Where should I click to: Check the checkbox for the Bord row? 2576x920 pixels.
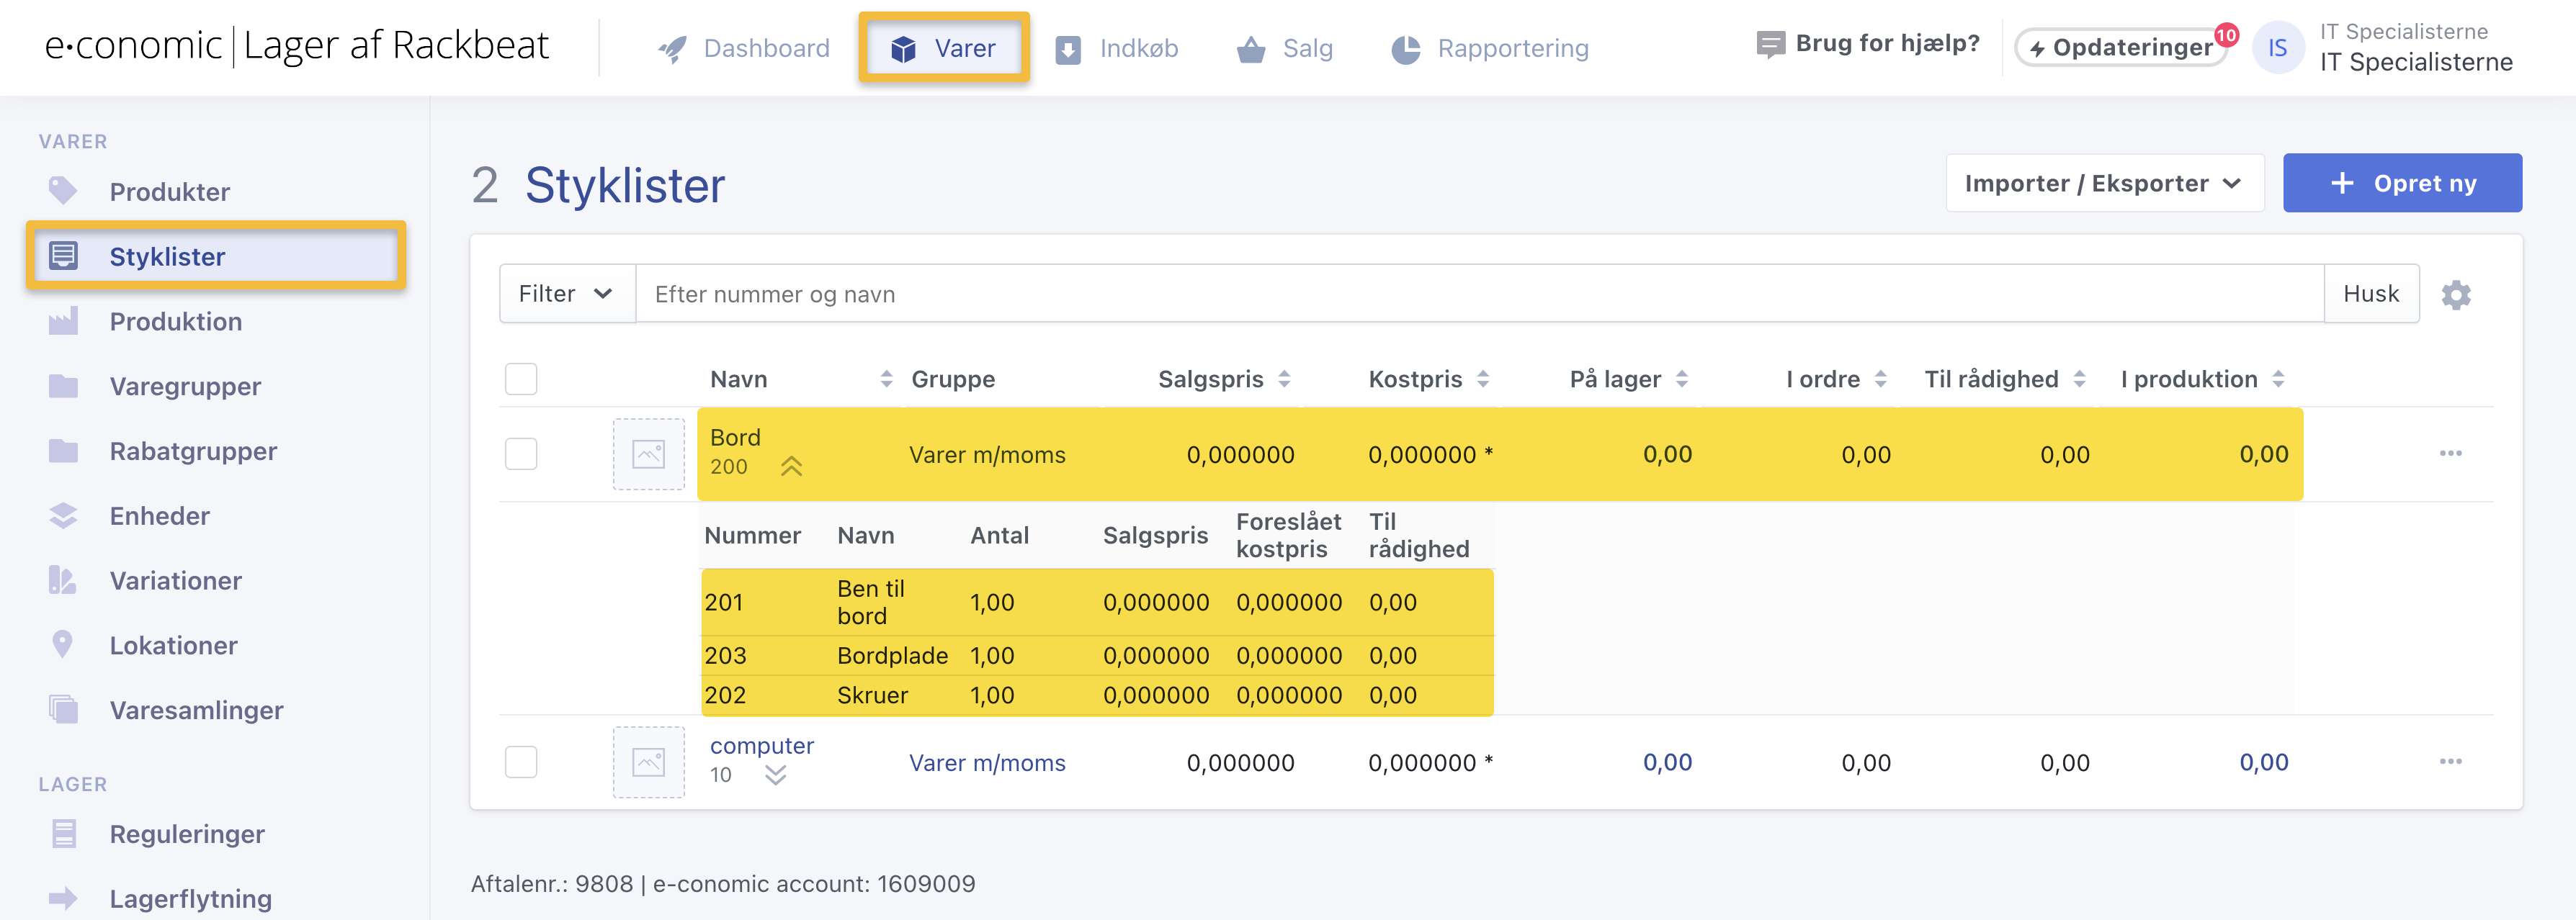pyautogui.click(x=521, y=454)
